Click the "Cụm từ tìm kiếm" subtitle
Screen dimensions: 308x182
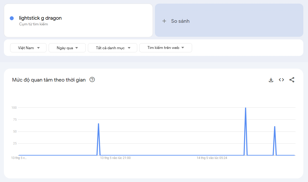point(34,24)
